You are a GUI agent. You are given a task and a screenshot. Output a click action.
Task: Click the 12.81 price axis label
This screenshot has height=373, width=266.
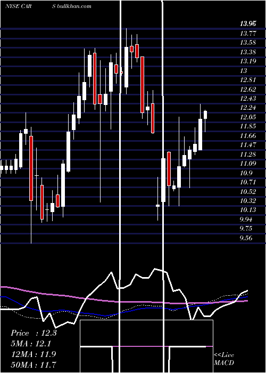(x=248, y=80)
